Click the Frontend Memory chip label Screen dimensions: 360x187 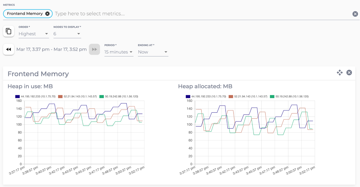tap(25, 14)
